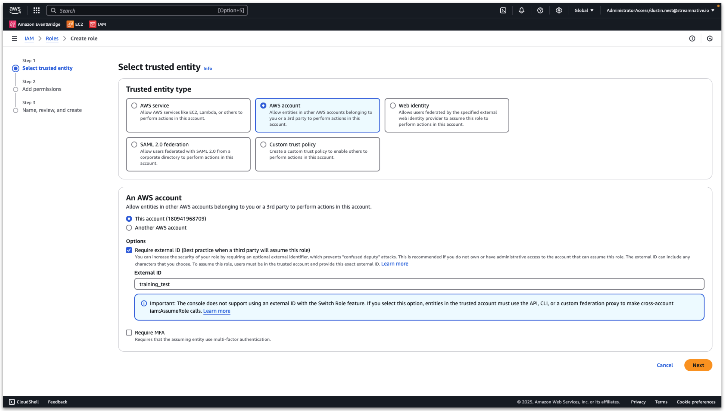Launch CloudShell from the top navigation bar
The image size is (725, 411).
point(503,10)
